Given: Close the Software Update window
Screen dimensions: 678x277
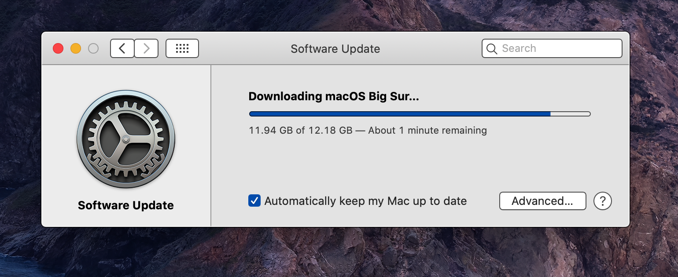Looking at the screenshot, I should click(58, 48).
